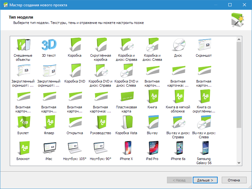This screenshot has height=189, width=252.
Task: Choose the Samsung Galaxy S6 model
Action: 204,148
